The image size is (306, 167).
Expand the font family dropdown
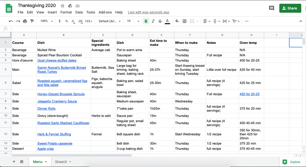109,21
